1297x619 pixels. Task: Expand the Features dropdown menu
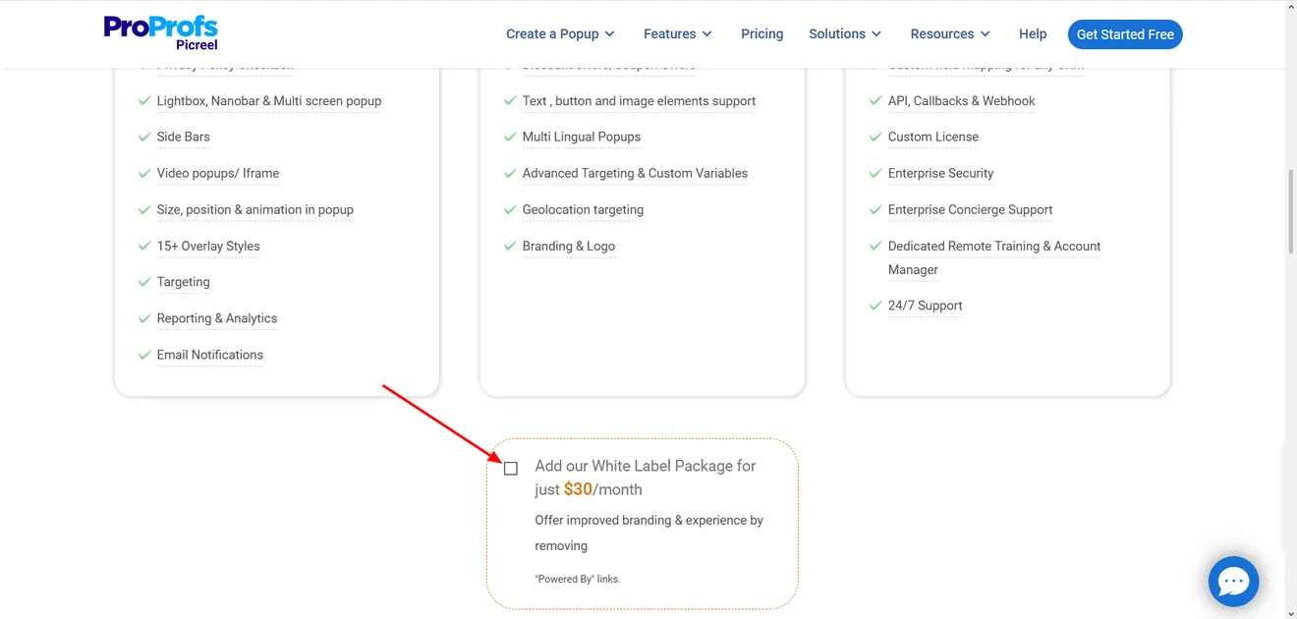[677, 33]
